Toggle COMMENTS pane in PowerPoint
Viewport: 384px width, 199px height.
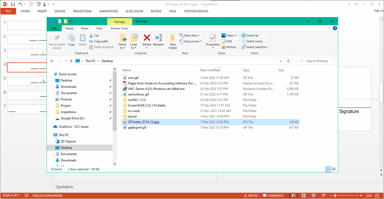273,196
